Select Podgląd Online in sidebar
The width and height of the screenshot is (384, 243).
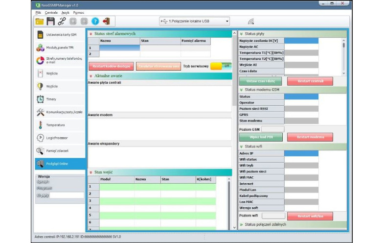click(60, 164)
